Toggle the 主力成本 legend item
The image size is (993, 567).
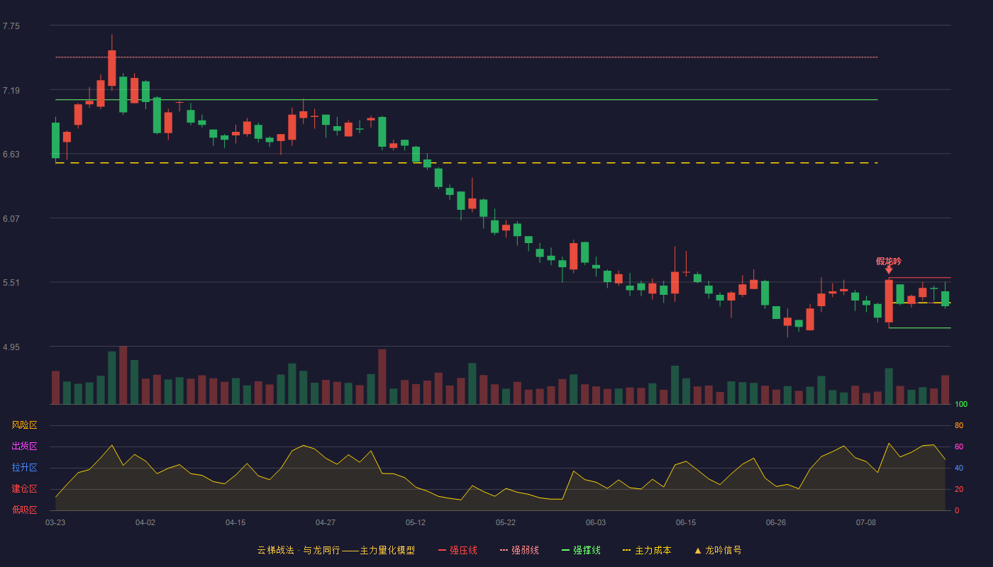click(647, 550)
